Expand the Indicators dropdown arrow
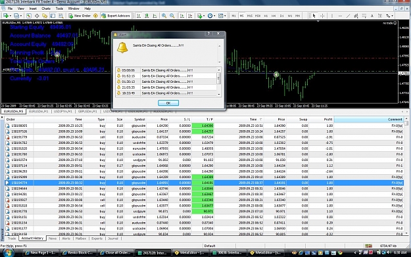The width and height of the screenshot is (411, 257). 205,16
